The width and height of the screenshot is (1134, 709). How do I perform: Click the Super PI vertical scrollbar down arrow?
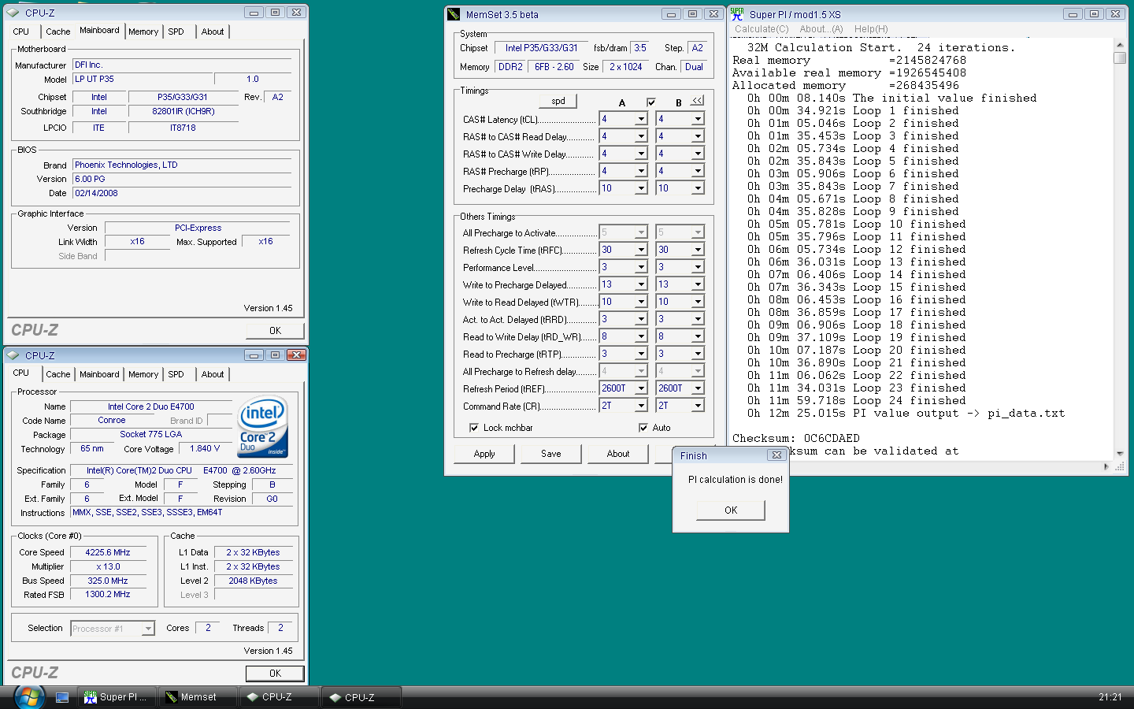(1120, 453)
